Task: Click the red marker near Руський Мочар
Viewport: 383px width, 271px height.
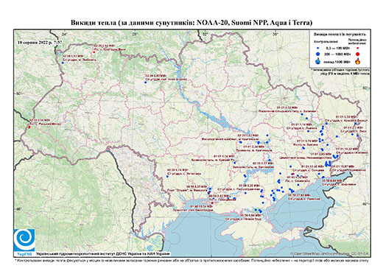Action: pyautogui.click(x=29, y=127)
